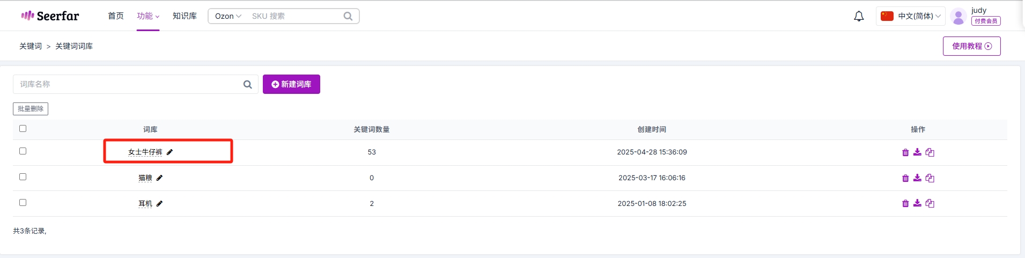Search library name with magnifier icon
Viewport: 1025px width, 258px height.
tap(247, 84)
